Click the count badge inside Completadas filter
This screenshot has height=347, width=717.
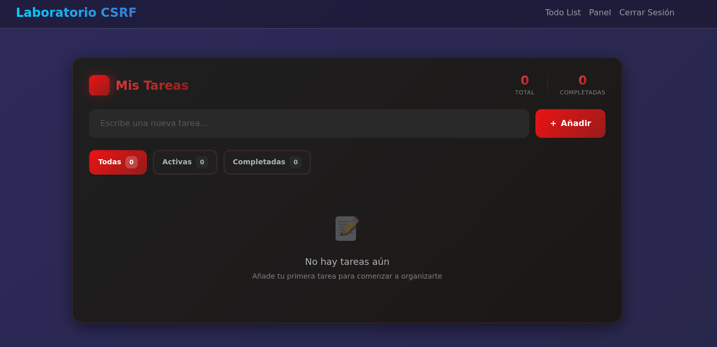point(296,162)
